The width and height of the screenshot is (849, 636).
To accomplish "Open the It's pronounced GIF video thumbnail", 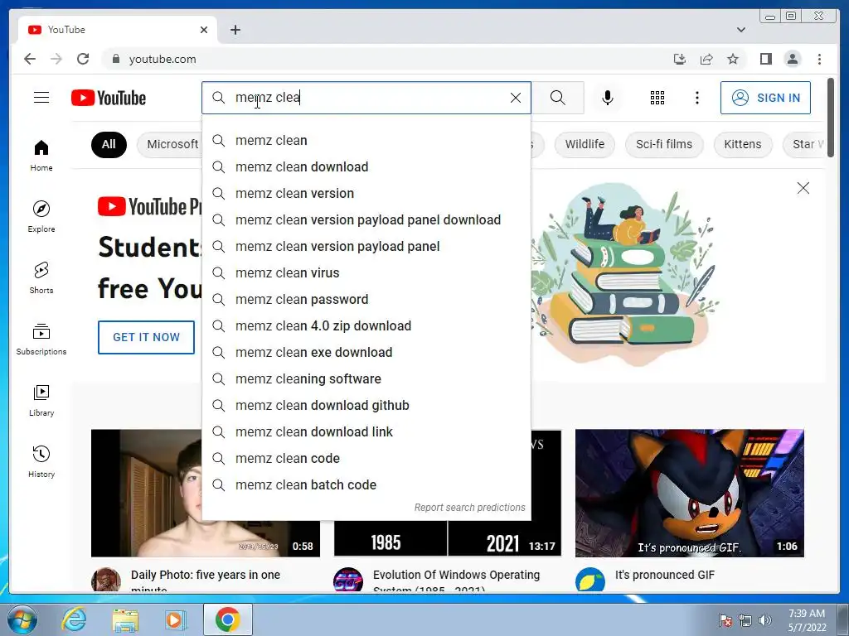I will [x=689, y=493].
